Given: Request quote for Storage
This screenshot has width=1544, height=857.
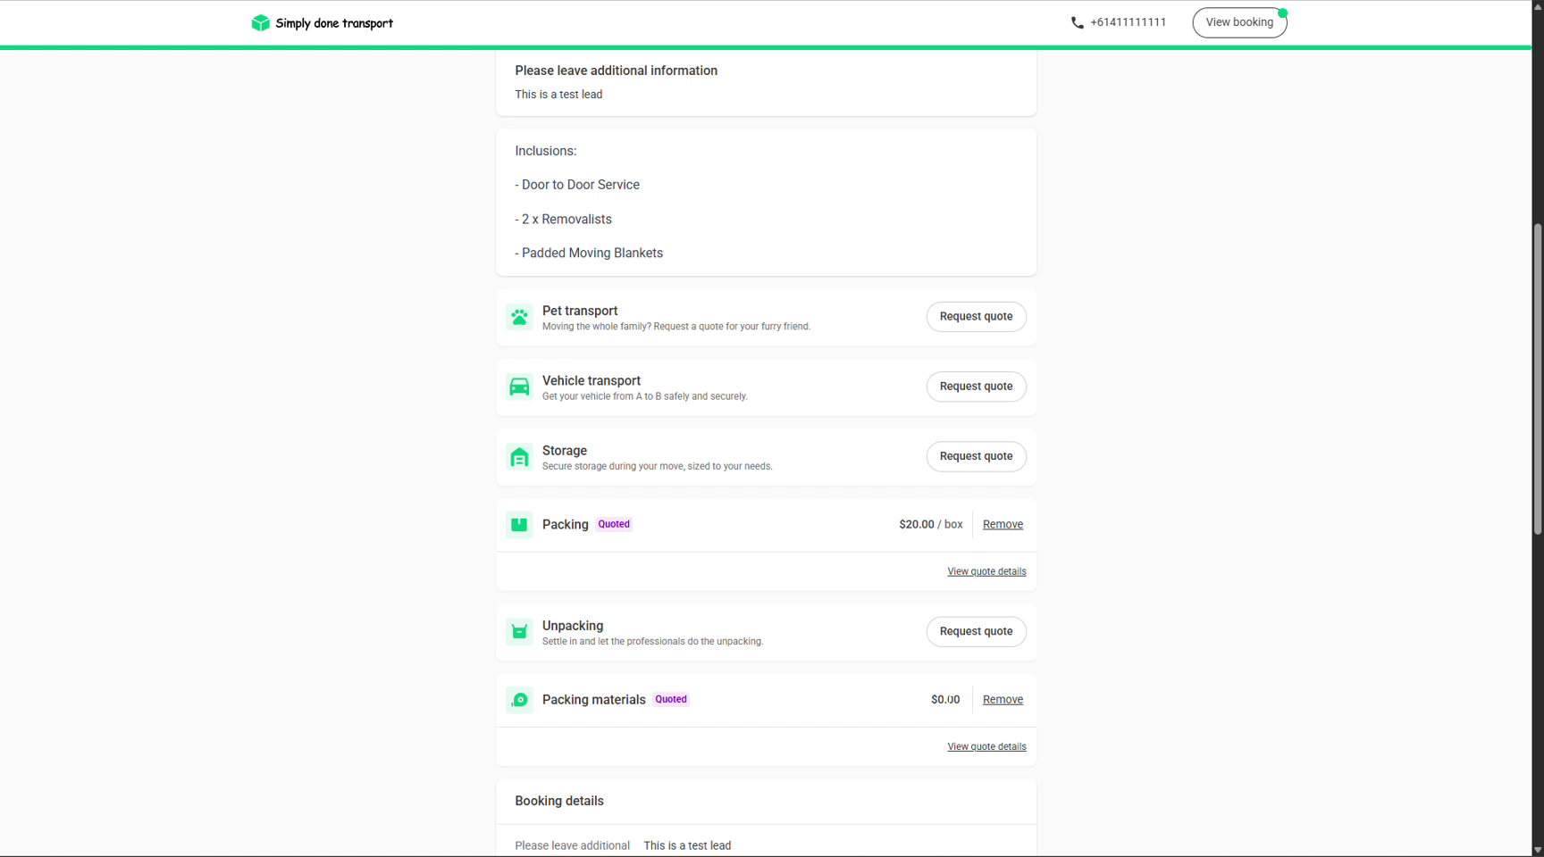Looking at the screenshot, I should pyautogui.click(x=976, y=456).
